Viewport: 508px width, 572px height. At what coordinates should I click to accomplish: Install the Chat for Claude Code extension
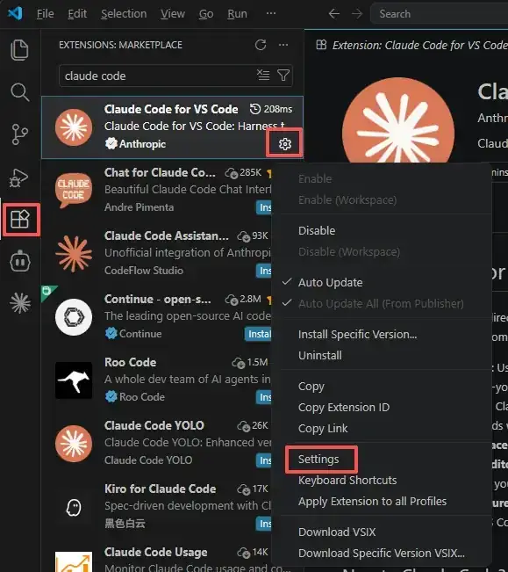[x=263, y=207]
